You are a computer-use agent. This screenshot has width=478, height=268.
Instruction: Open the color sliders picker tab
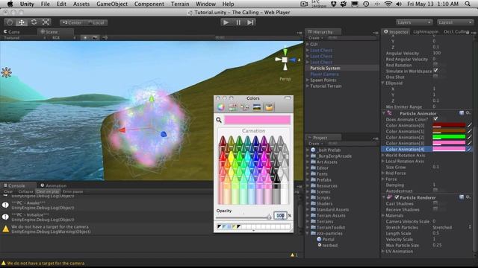pos(233,107)
